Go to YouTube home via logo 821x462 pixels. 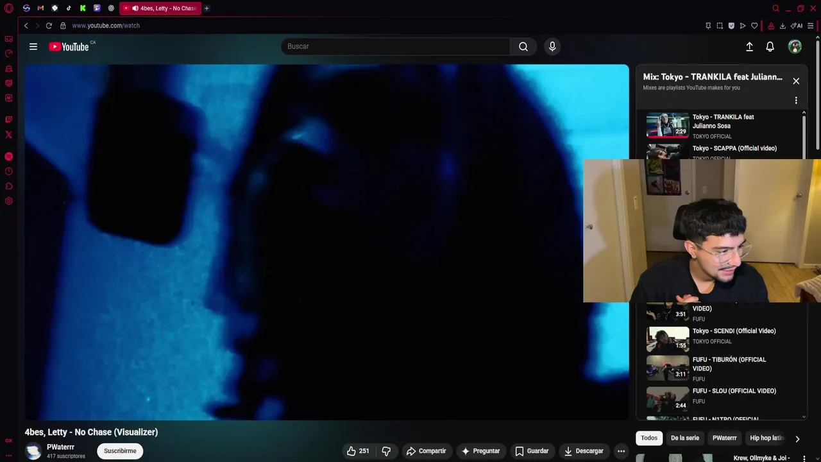[69, 46]
